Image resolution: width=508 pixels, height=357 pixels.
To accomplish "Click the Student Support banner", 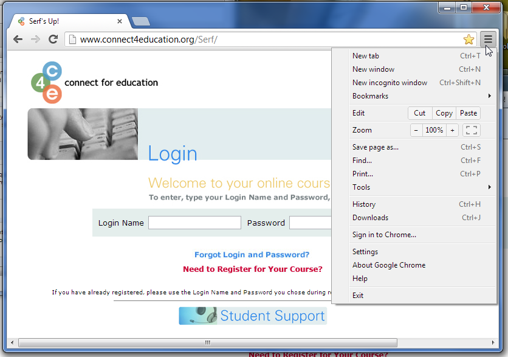I will click(x=253, y=316).
